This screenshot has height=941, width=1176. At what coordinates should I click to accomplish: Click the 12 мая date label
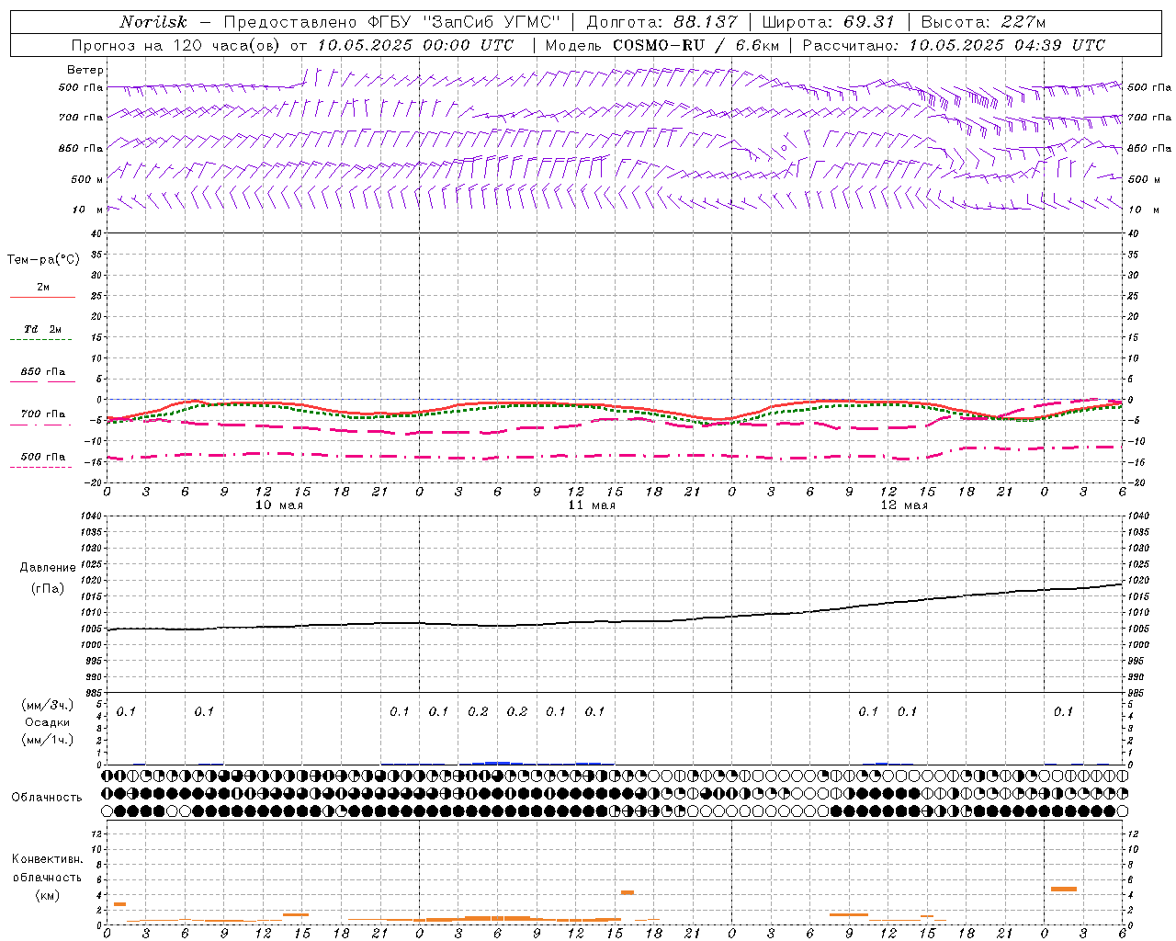coord(904,505)
